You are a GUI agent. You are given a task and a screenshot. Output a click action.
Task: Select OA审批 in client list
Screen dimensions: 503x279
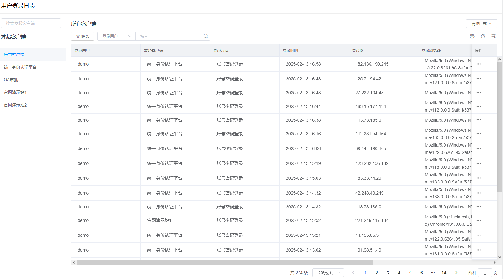coord(11,80)
